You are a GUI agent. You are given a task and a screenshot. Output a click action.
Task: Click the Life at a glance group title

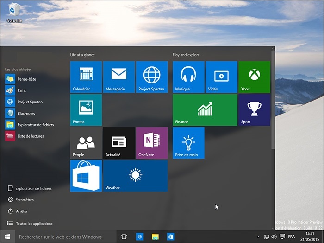[x=82, y=55]
